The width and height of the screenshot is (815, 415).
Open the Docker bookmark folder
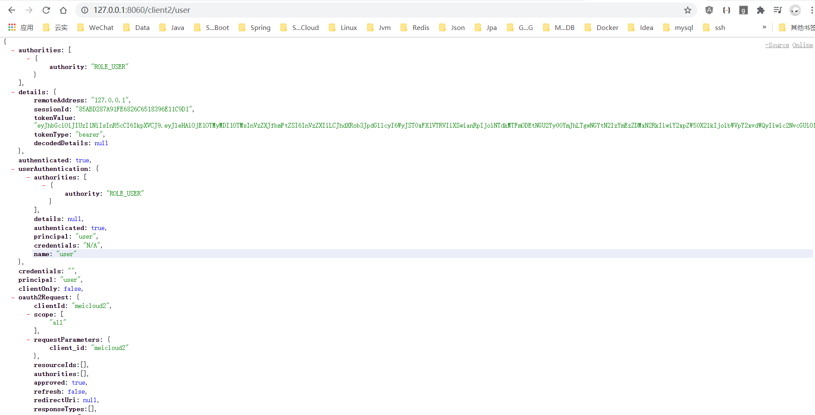point(602,27)
